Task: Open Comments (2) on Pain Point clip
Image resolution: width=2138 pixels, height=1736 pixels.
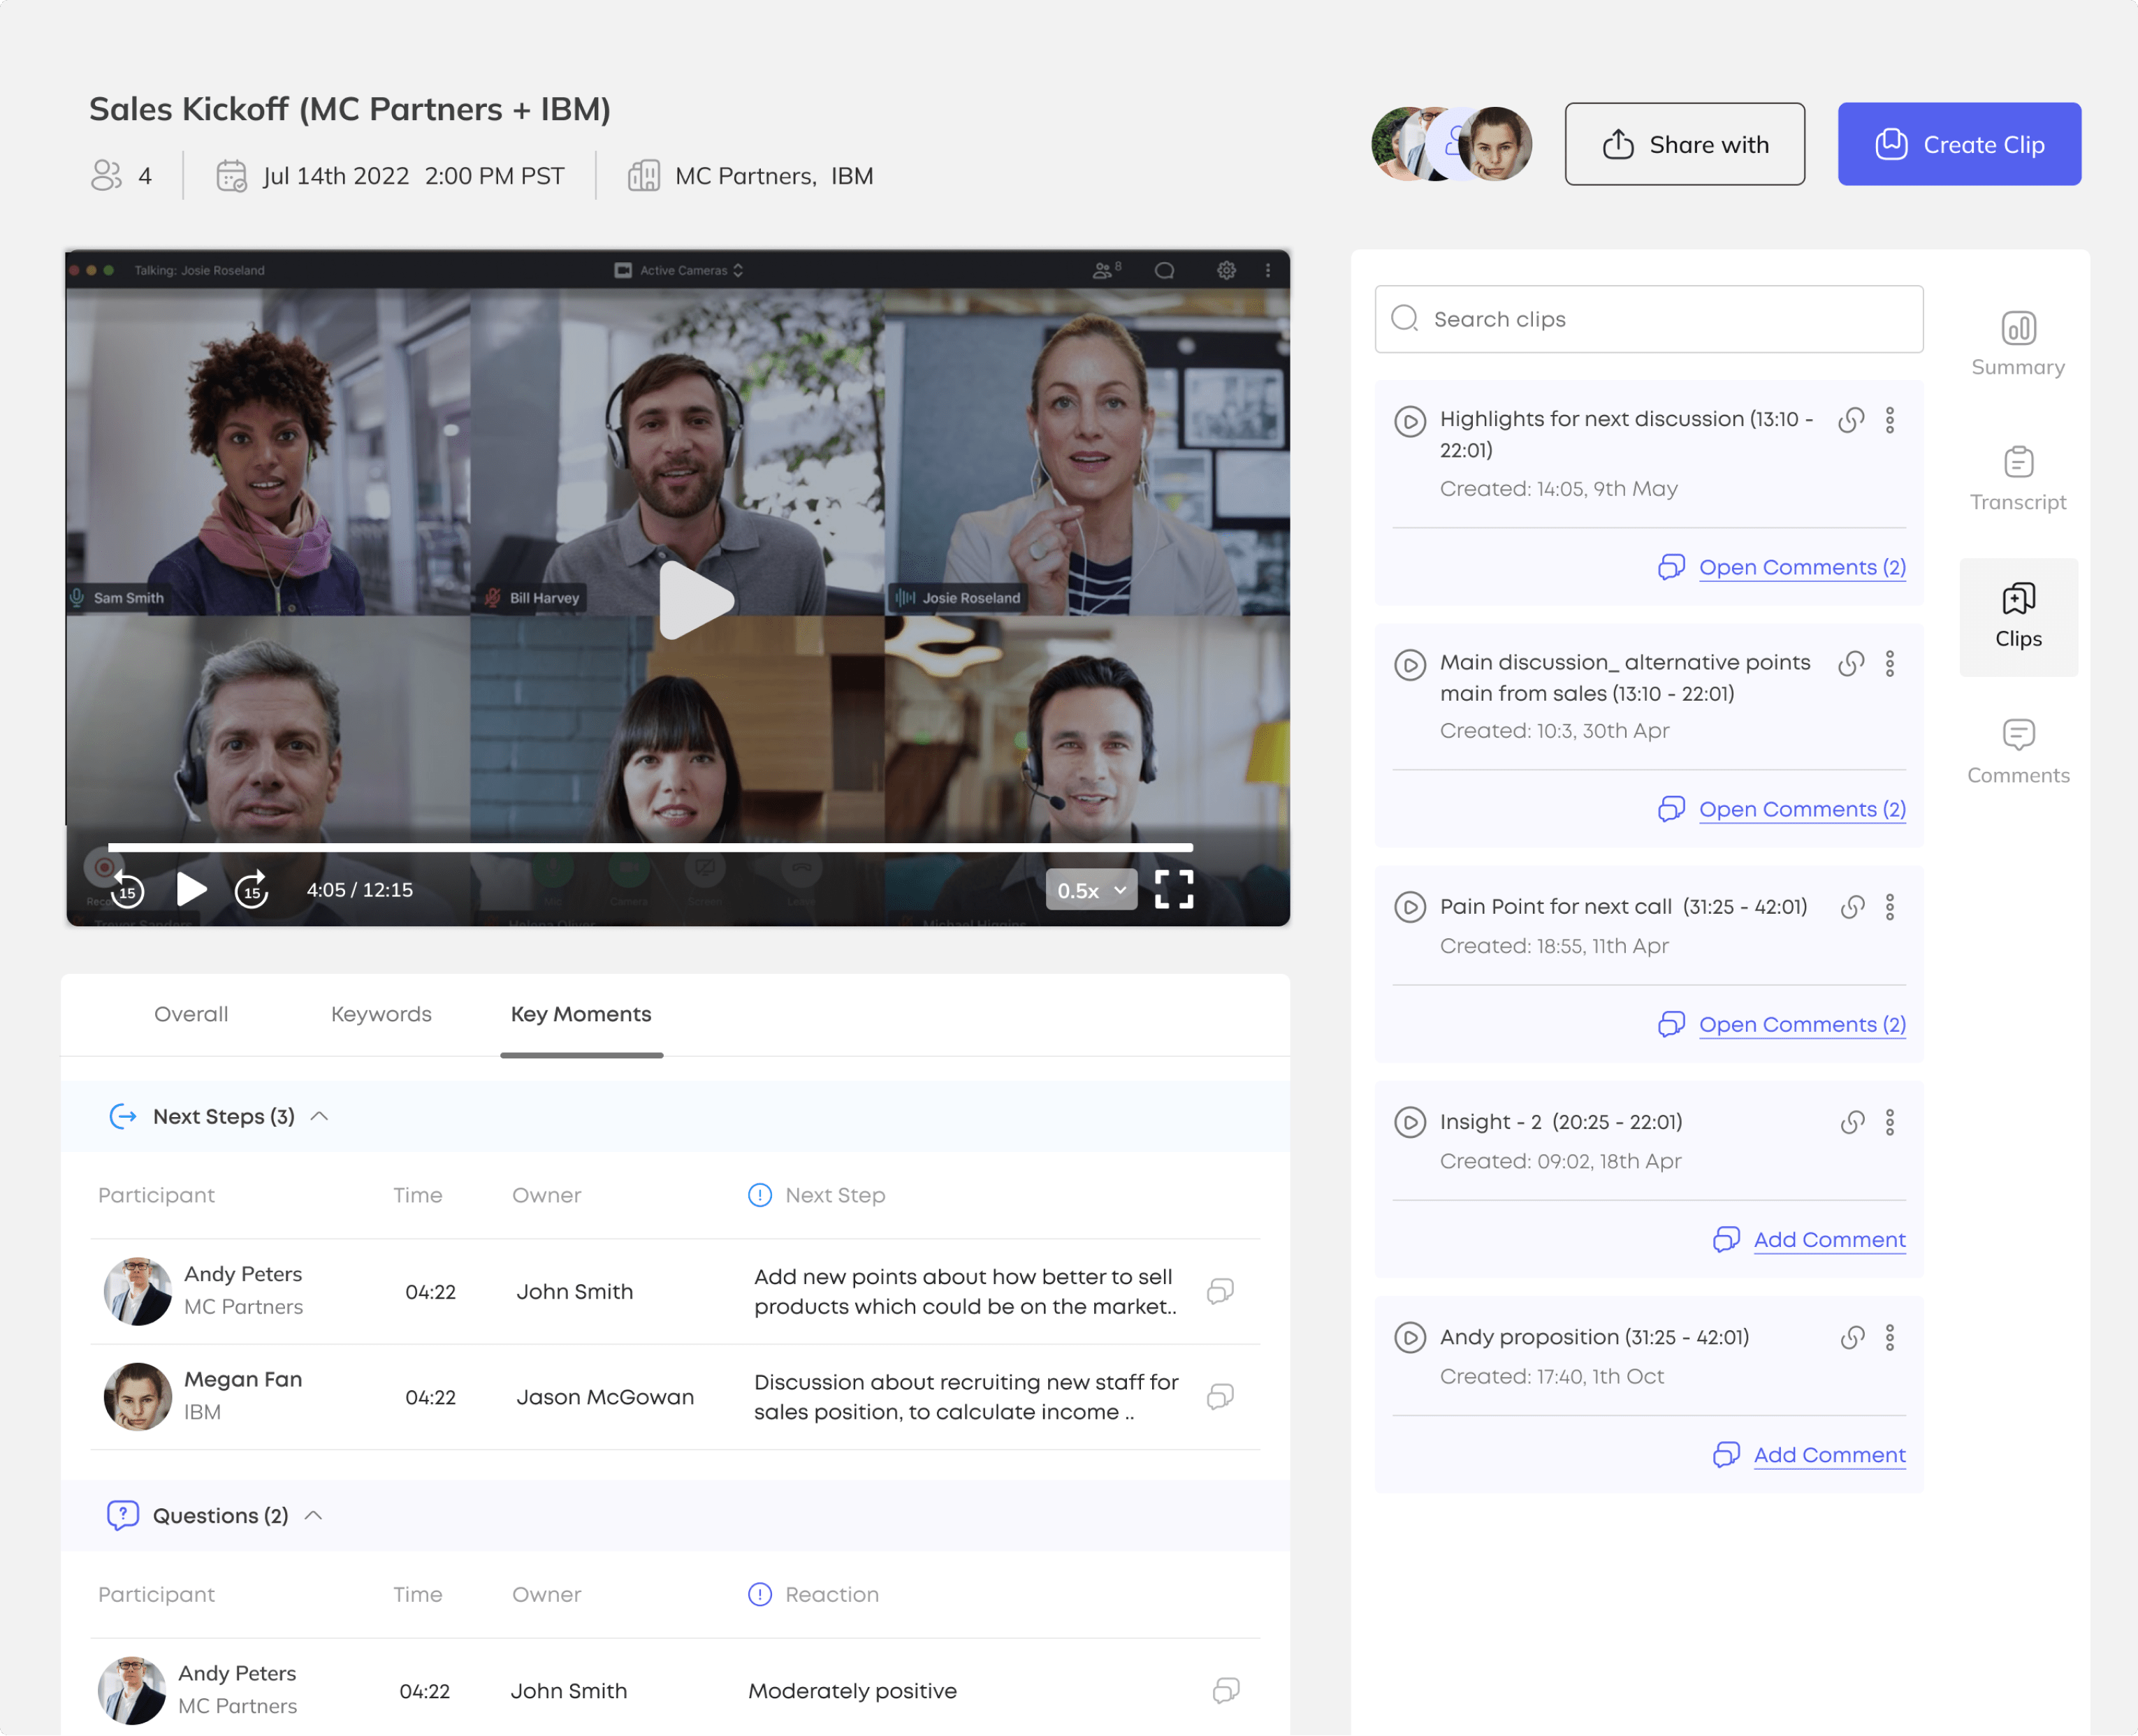Action: (x=1782, y=1024)
